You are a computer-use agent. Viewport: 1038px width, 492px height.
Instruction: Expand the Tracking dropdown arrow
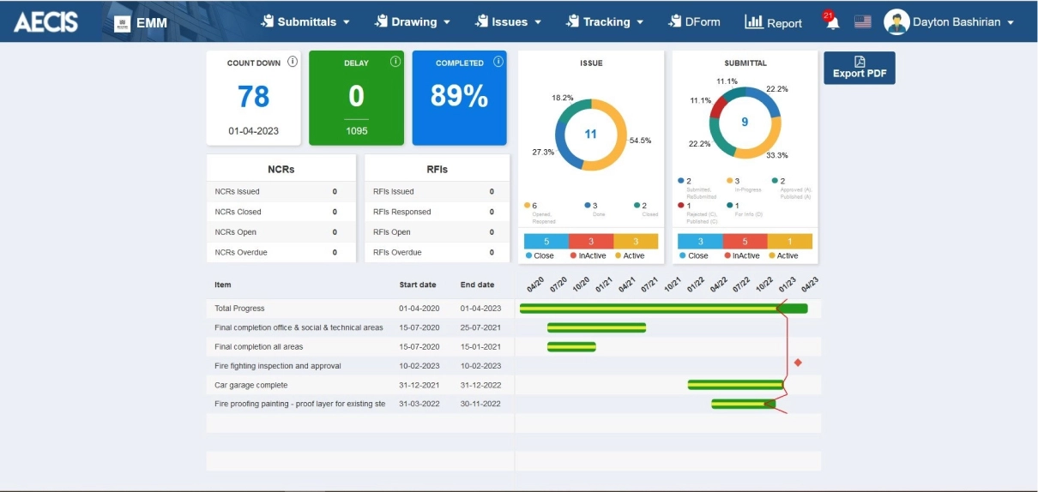[x=641, y=23]
